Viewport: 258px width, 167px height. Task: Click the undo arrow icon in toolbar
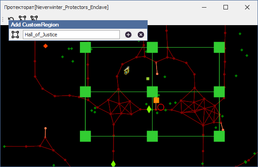pos(11,18)
